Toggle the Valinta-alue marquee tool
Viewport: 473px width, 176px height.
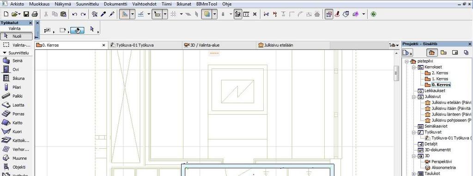click(17, 45)
